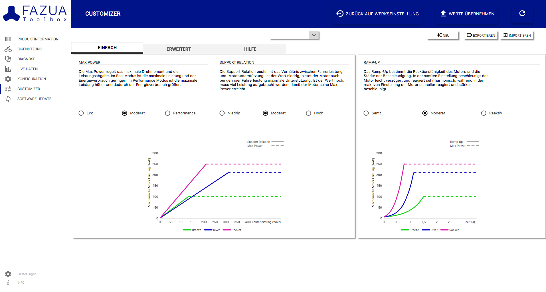Click the Importieren button
Image resolution: width=546 pixels, height=292 pixels.
[517, 35]
